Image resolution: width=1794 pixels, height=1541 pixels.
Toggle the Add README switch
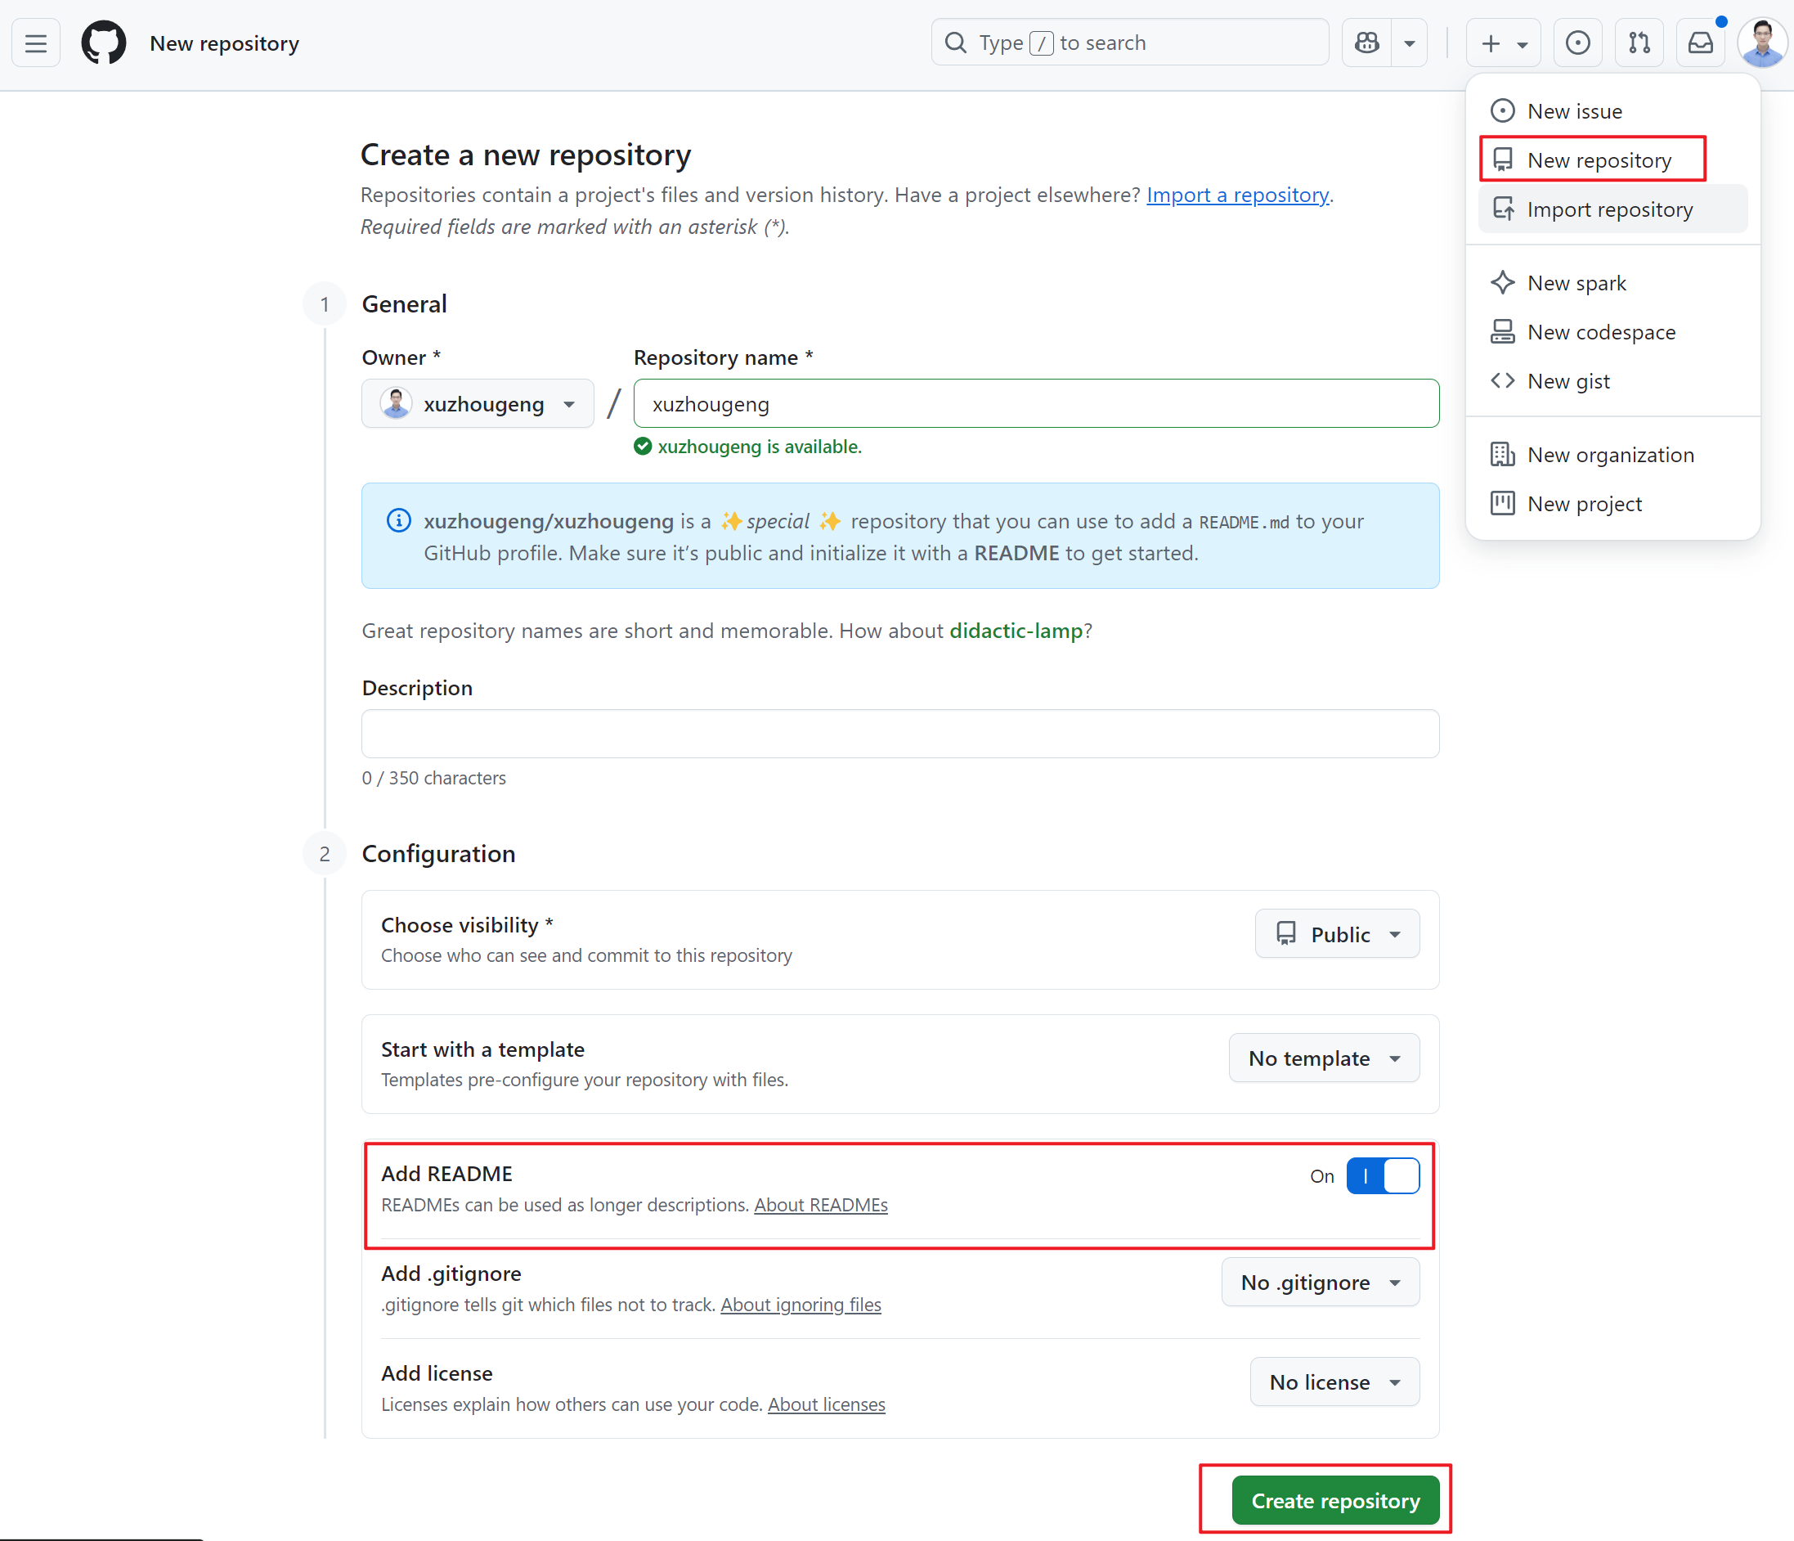coord(1383,1176)
